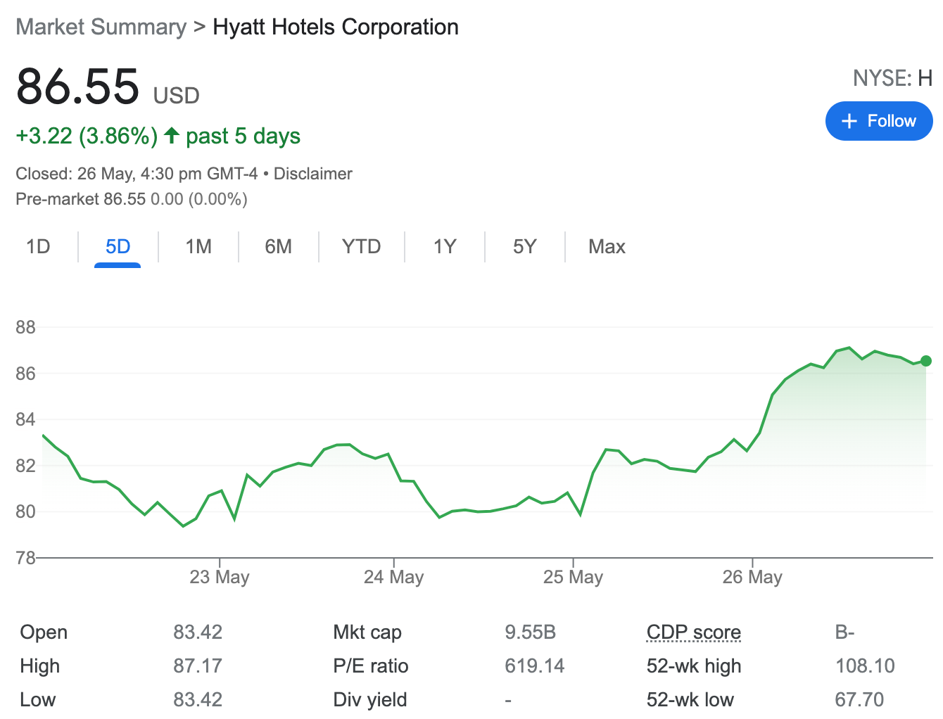The height and width of the screenshot is (719, 943).
Task: Open the Market Summary breadcrumb link
Action: pyautogui.click(x=101, y=27)
